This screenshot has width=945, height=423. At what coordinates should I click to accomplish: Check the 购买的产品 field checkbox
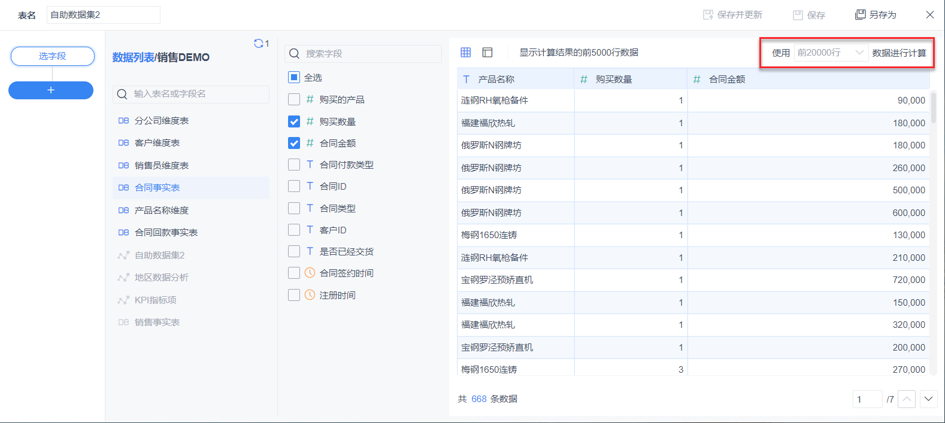[x=294, y=99]
